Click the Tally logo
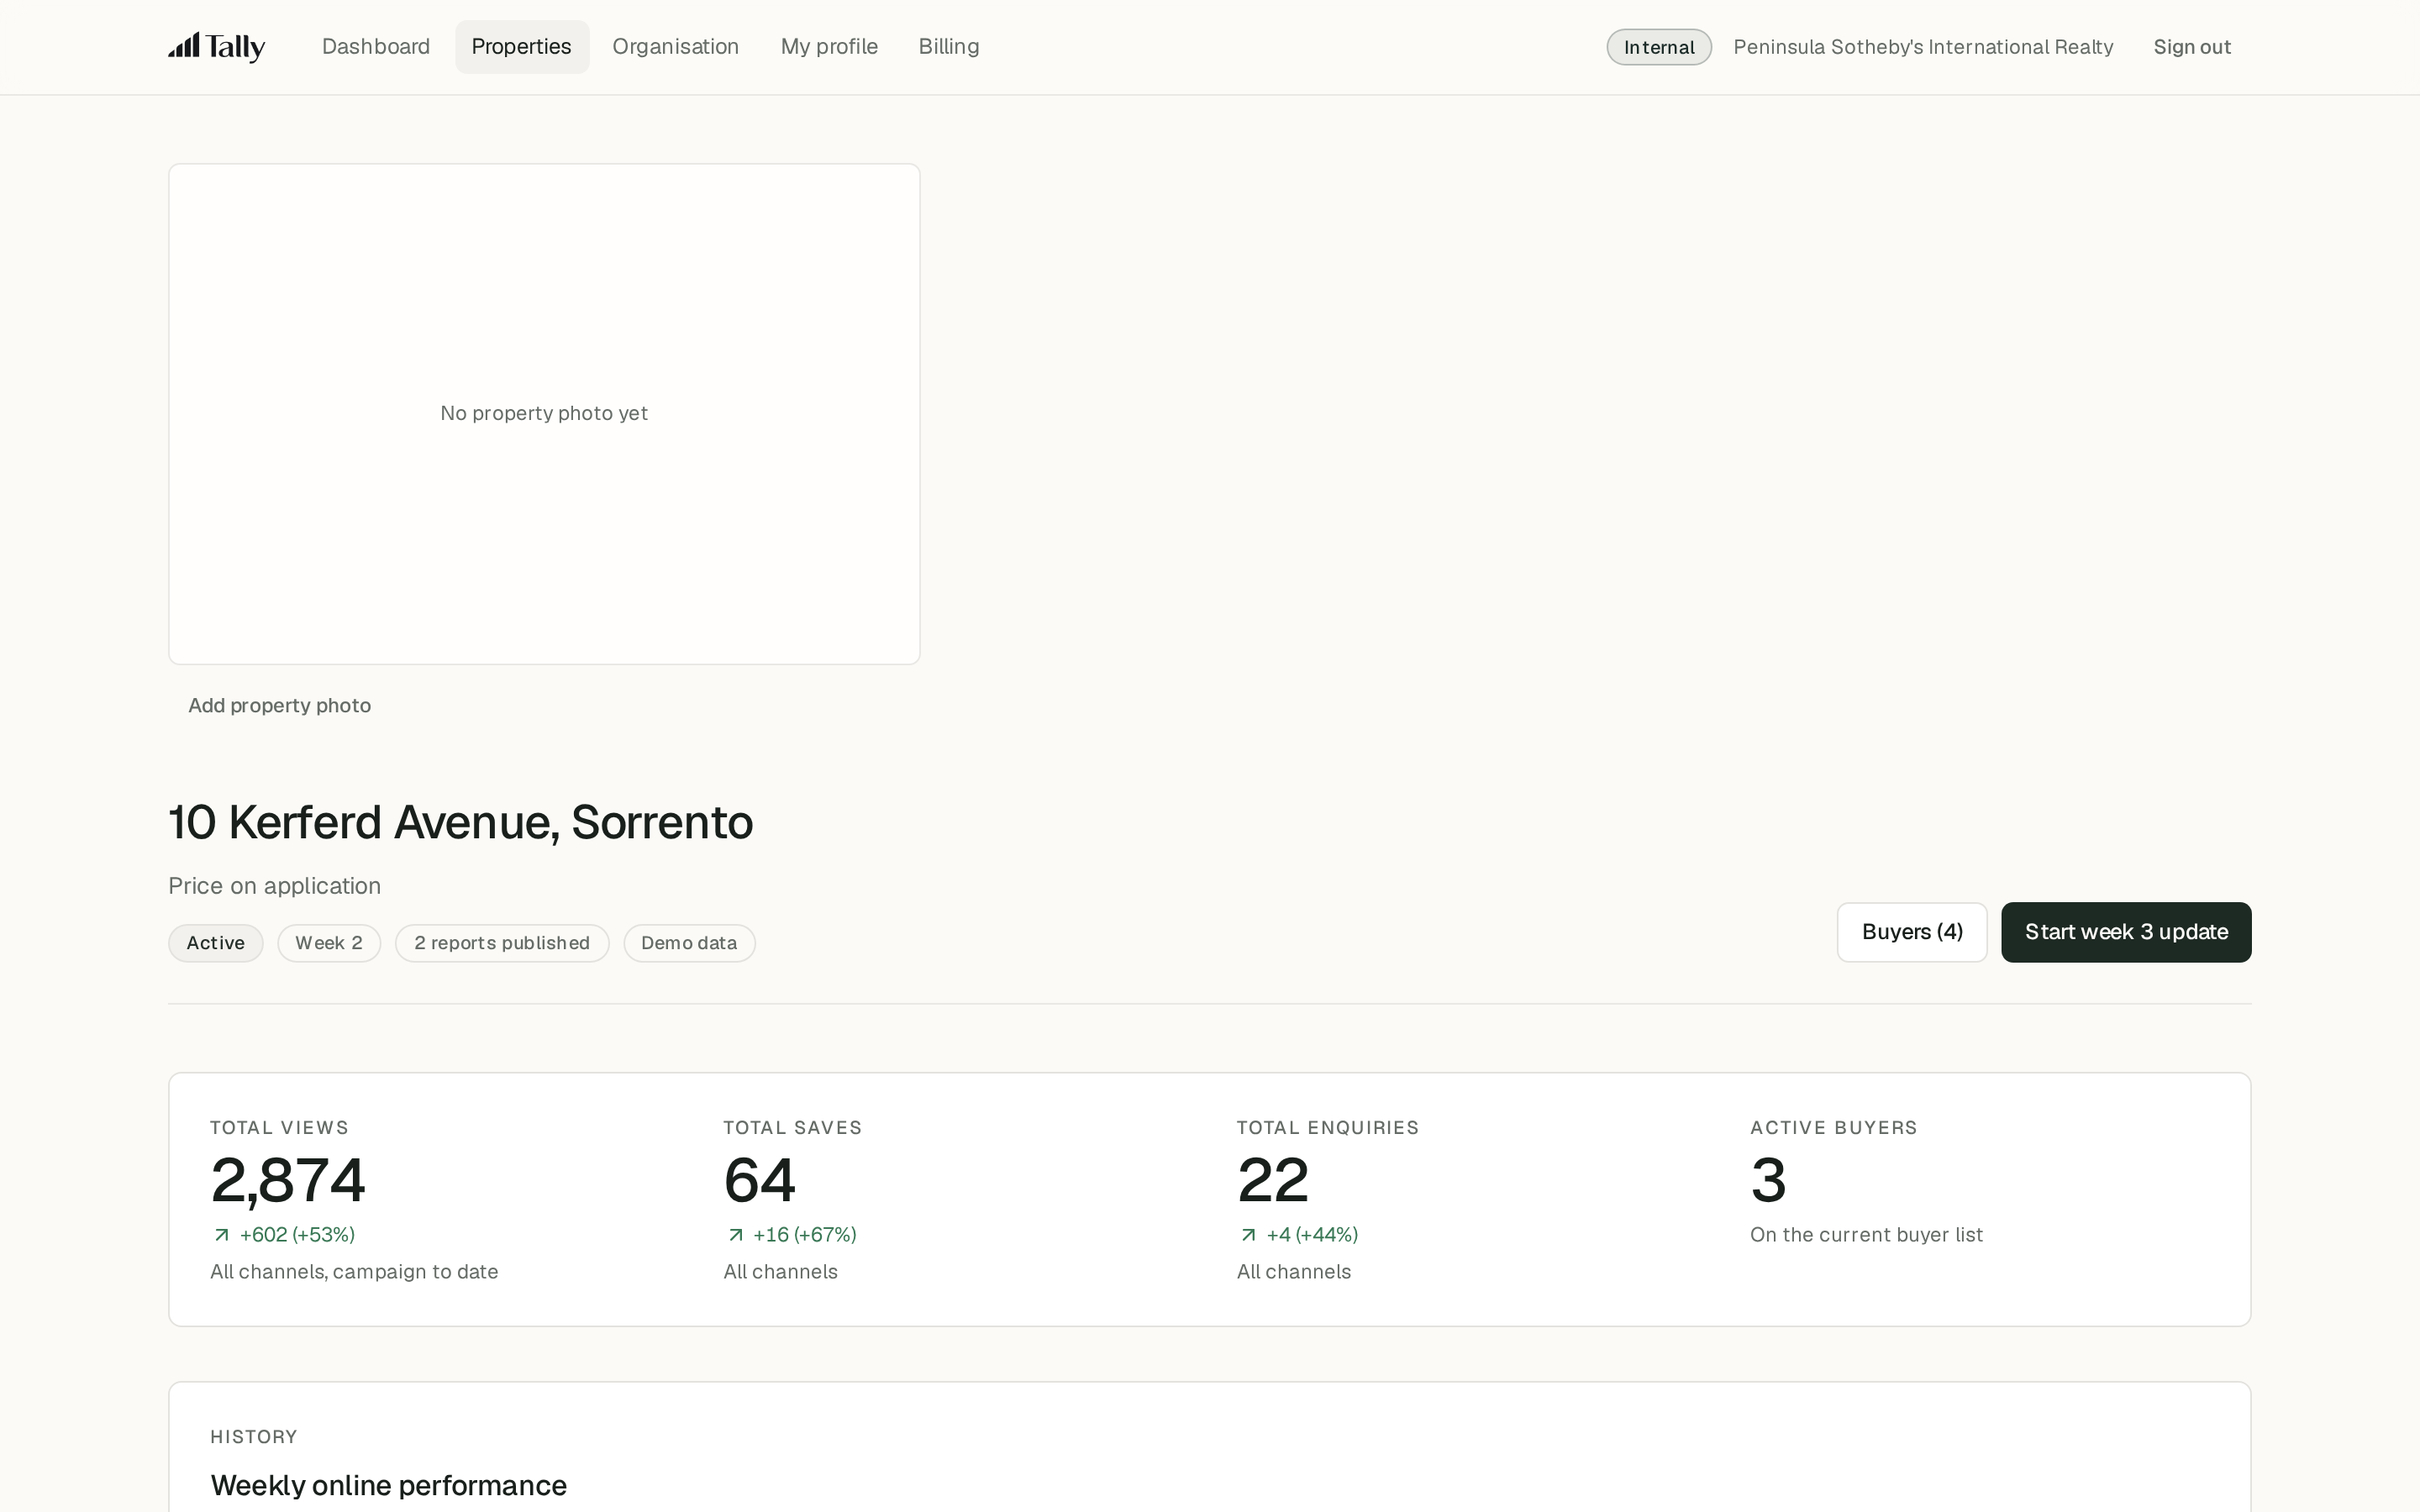The image size is (2420, 1512). (x=216, y=47)
